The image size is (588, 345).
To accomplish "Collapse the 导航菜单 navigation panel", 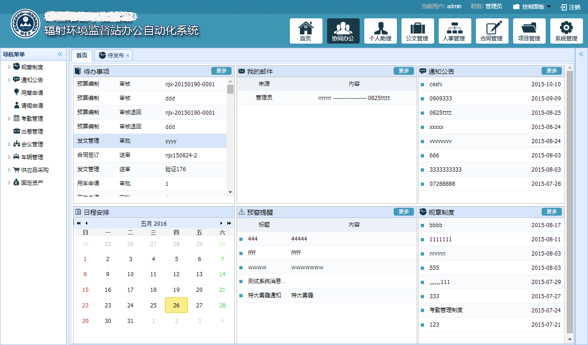I will [x=60, y=54].
